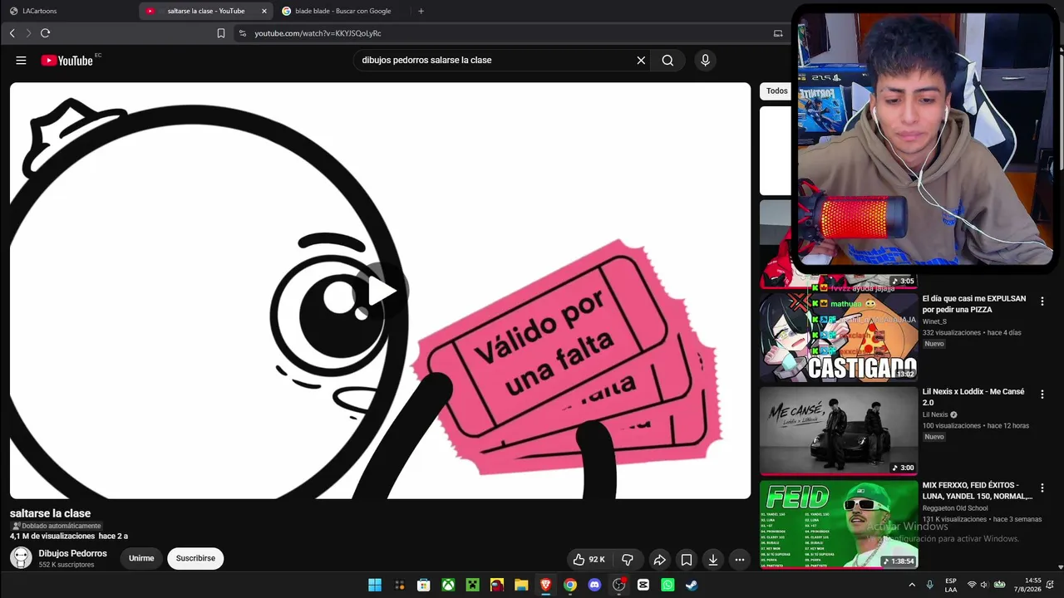The image size is (1064, 598).
Task: Run search with the magnifier button
Action: pos(667,60)
